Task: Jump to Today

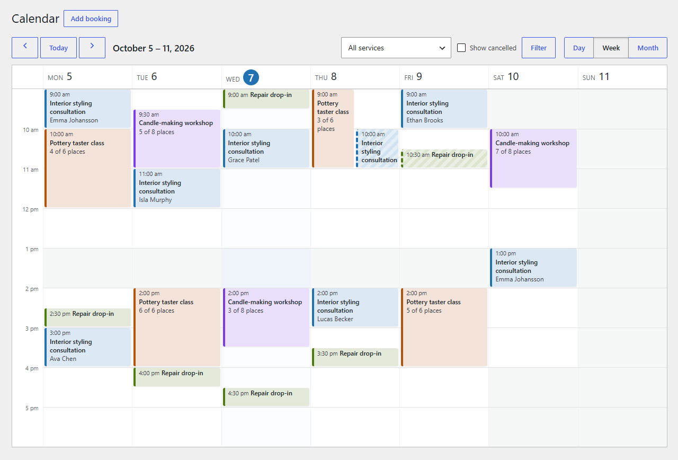Action: click(x=58, y=48)
